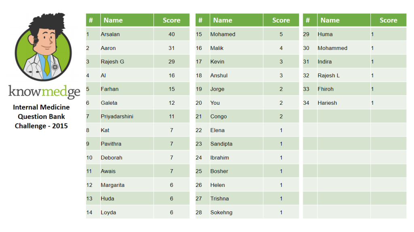The height and width of the screenshot is (232, 414).
Task: Click the Rajesh L name entry
Action: (328, 75)
